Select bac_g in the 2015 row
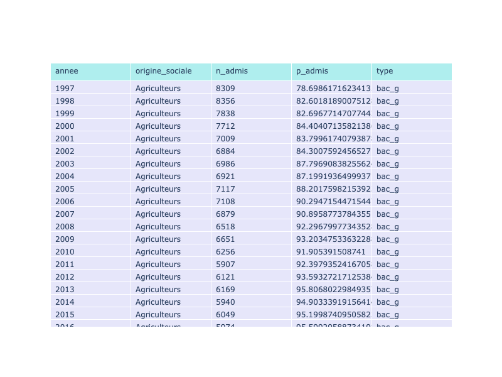Viewport: 502px width, 377px height. [387, 315]
